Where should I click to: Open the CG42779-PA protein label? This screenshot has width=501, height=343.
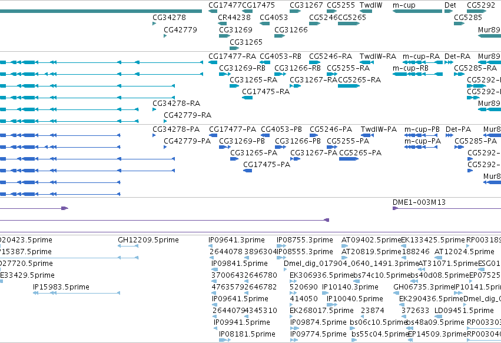tap(187, 141)
